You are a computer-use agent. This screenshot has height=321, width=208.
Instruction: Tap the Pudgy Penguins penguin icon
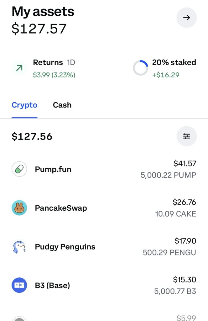pyautogui.click(x=19, y=247)
